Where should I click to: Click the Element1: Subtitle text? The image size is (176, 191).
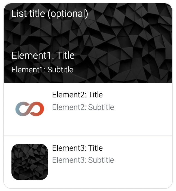pos(42,70)
